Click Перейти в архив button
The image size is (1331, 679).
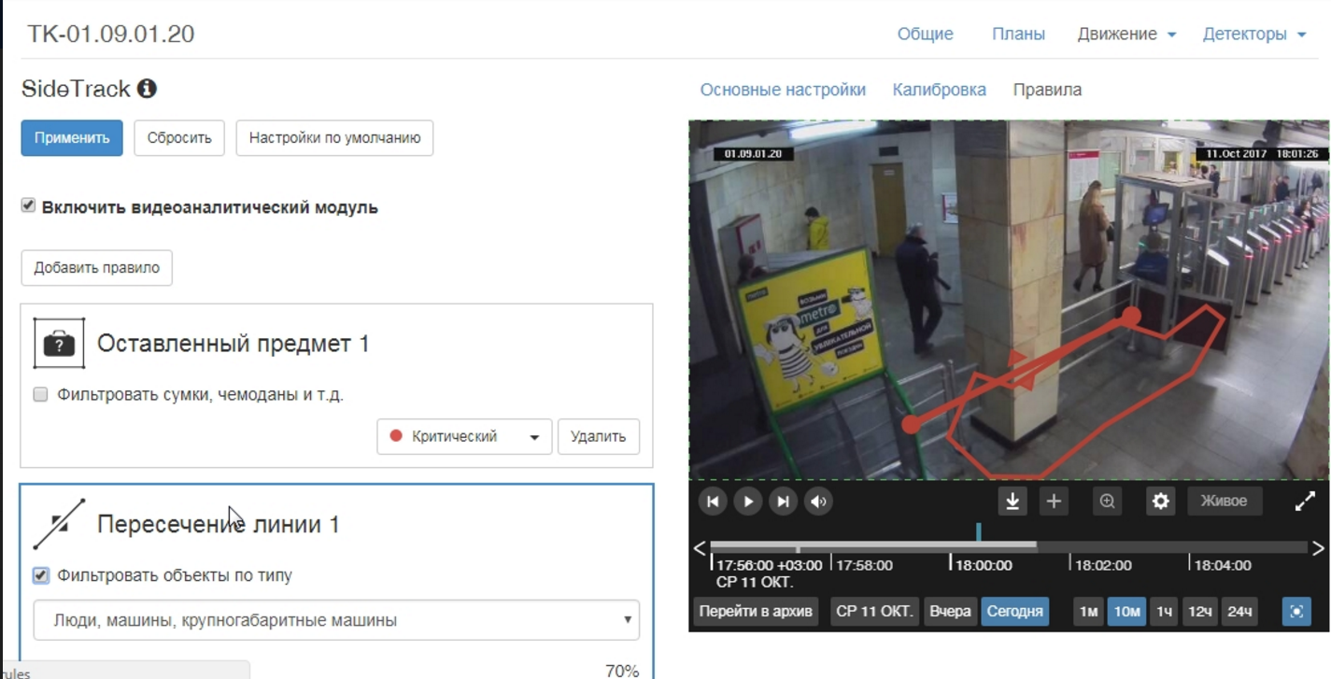(x=757, y=612)
